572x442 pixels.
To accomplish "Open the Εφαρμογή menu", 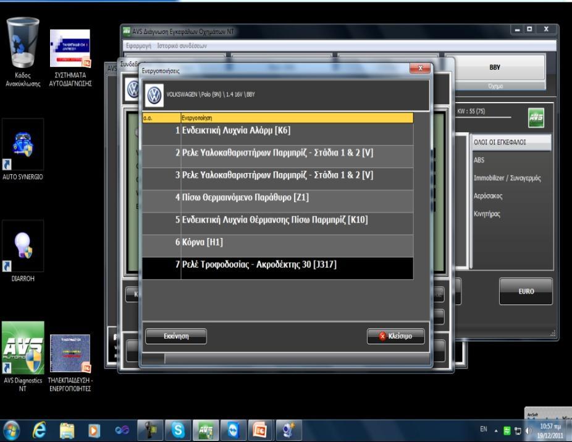I will click(138, 46).
